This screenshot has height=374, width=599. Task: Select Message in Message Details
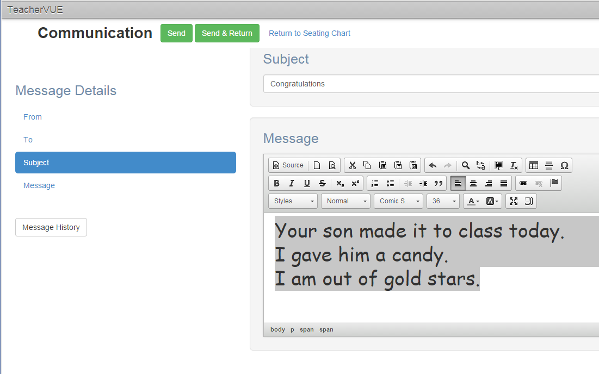[x=39, y=185]
